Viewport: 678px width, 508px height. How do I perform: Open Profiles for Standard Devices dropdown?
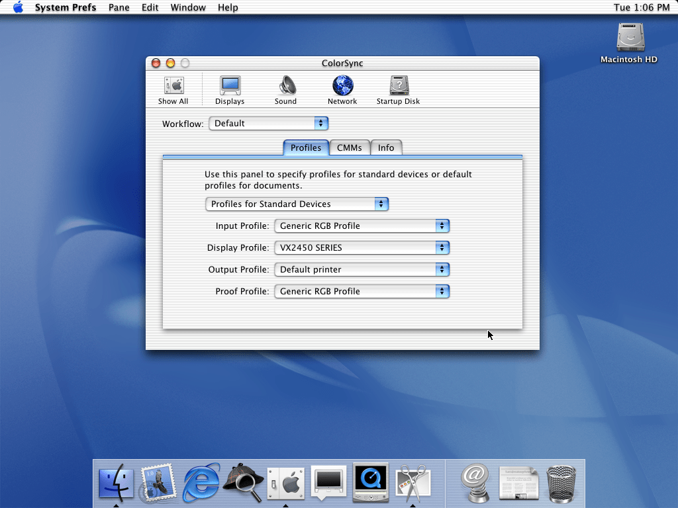click(297, 204)
